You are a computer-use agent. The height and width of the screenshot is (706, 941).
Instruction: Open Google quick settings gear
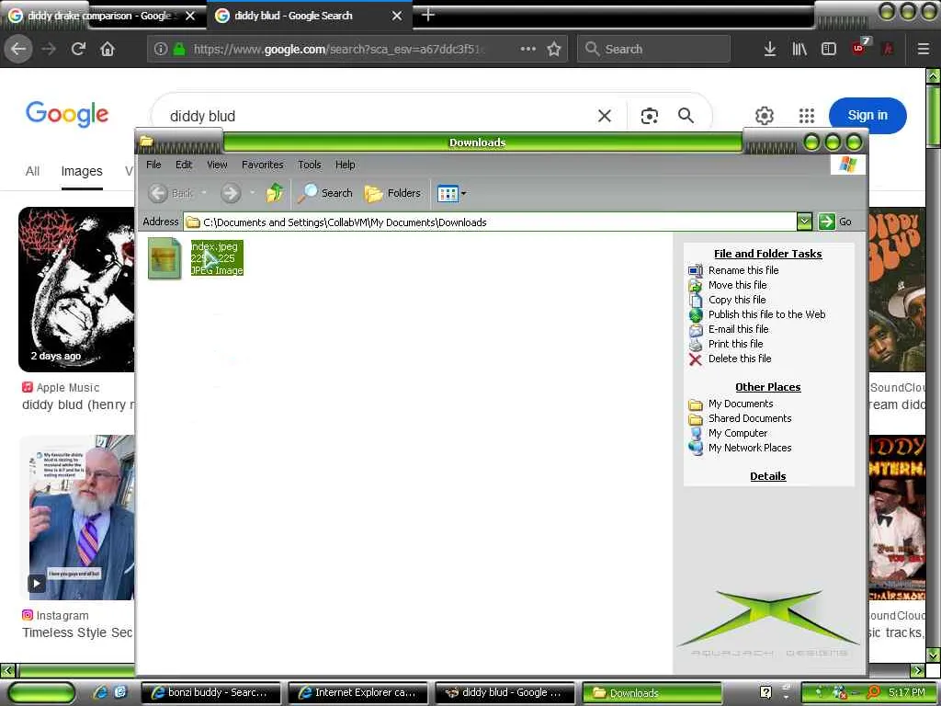pyautogui.click(x=764, y=115)
